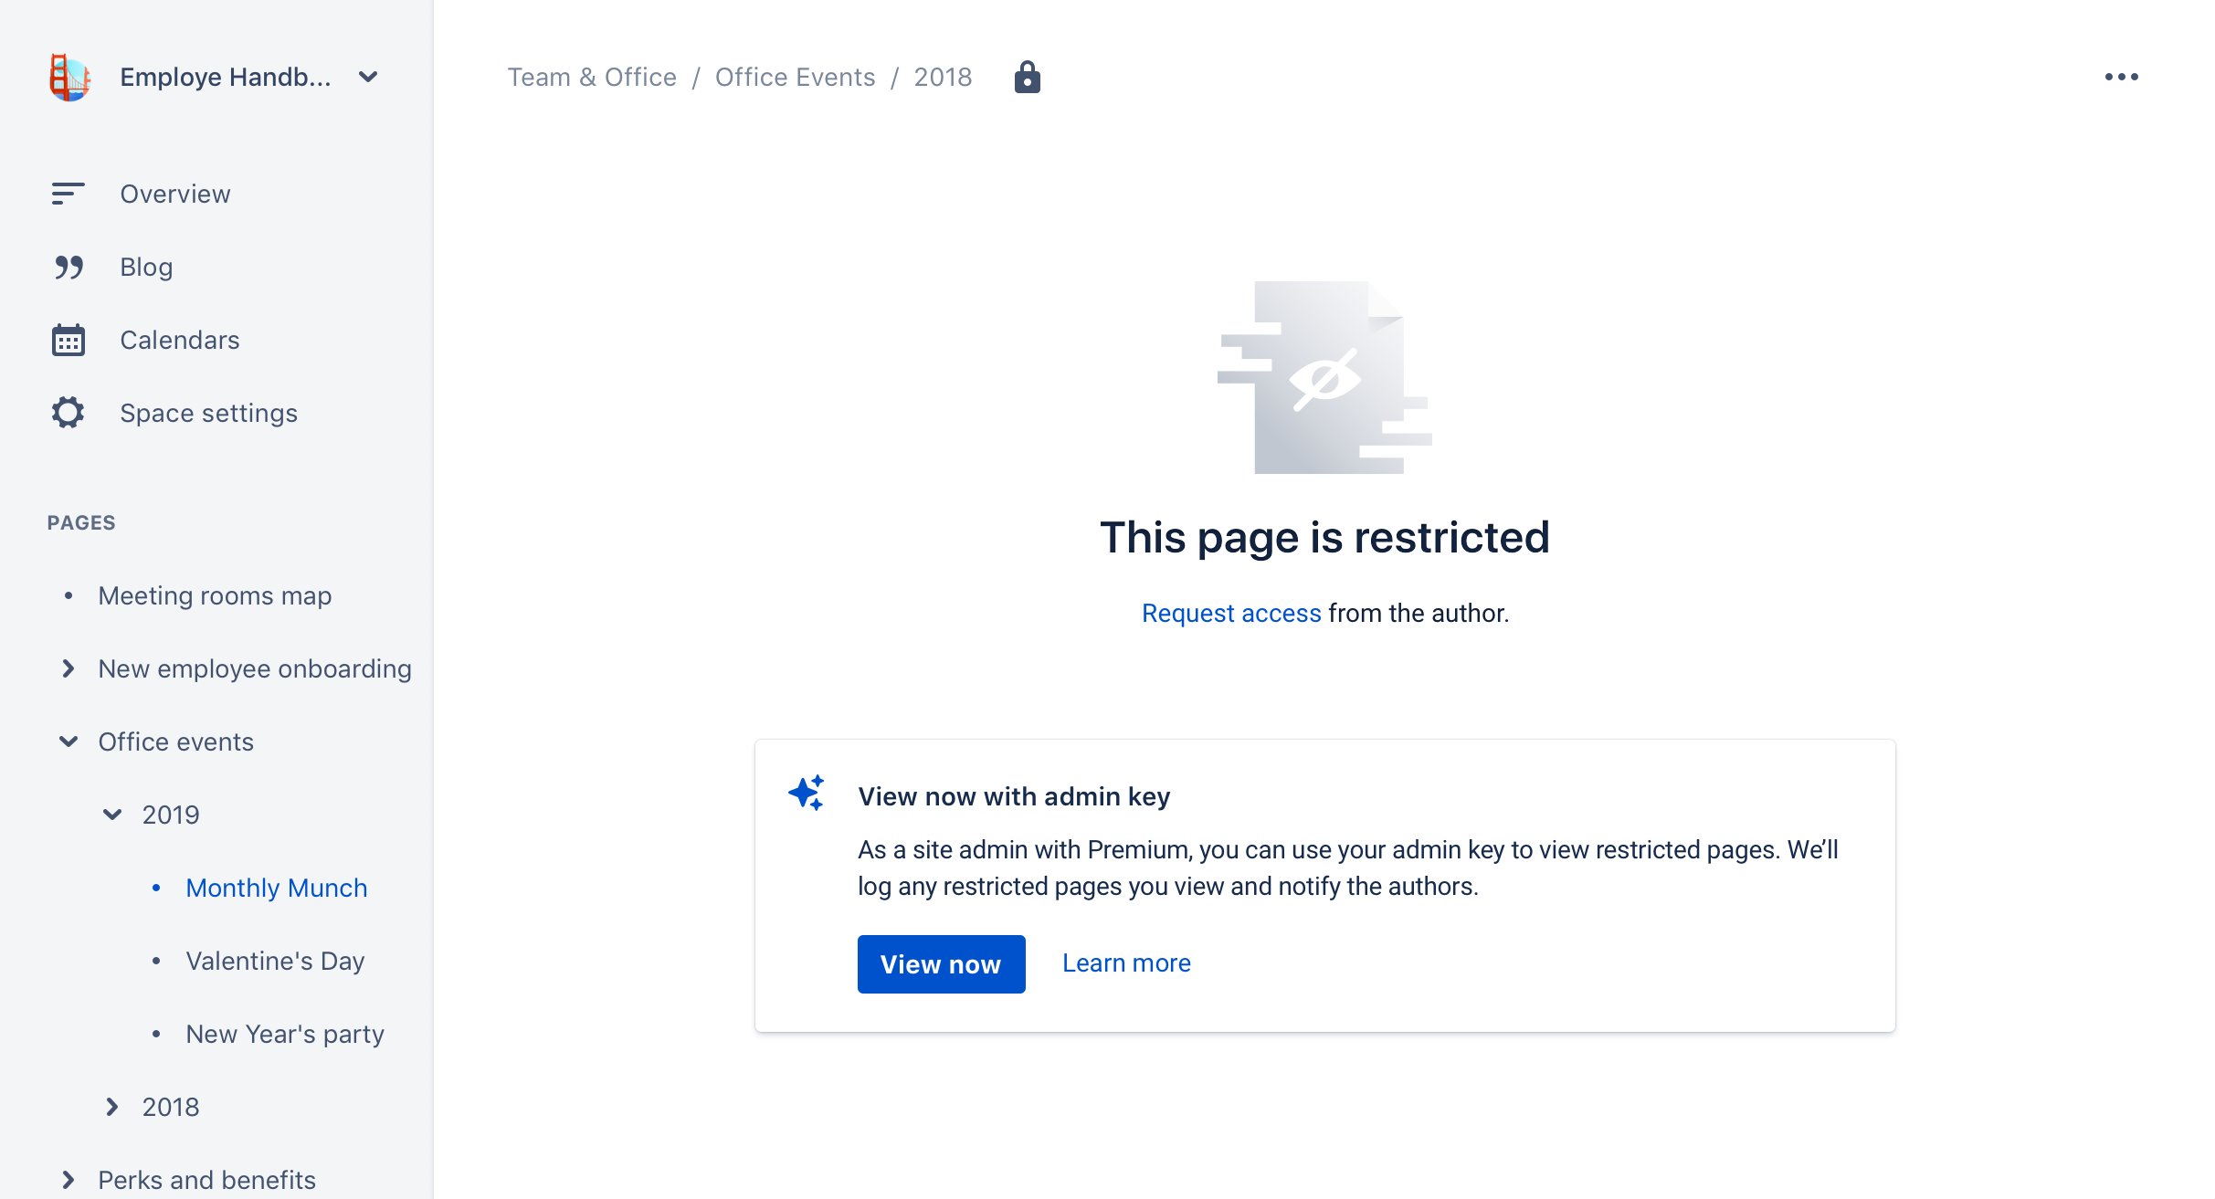Click the Blog icon in sidebar
Image resolution: width=2215 pixels, height=1199 pixels.
pyautogui.click(x=68, y=268)
